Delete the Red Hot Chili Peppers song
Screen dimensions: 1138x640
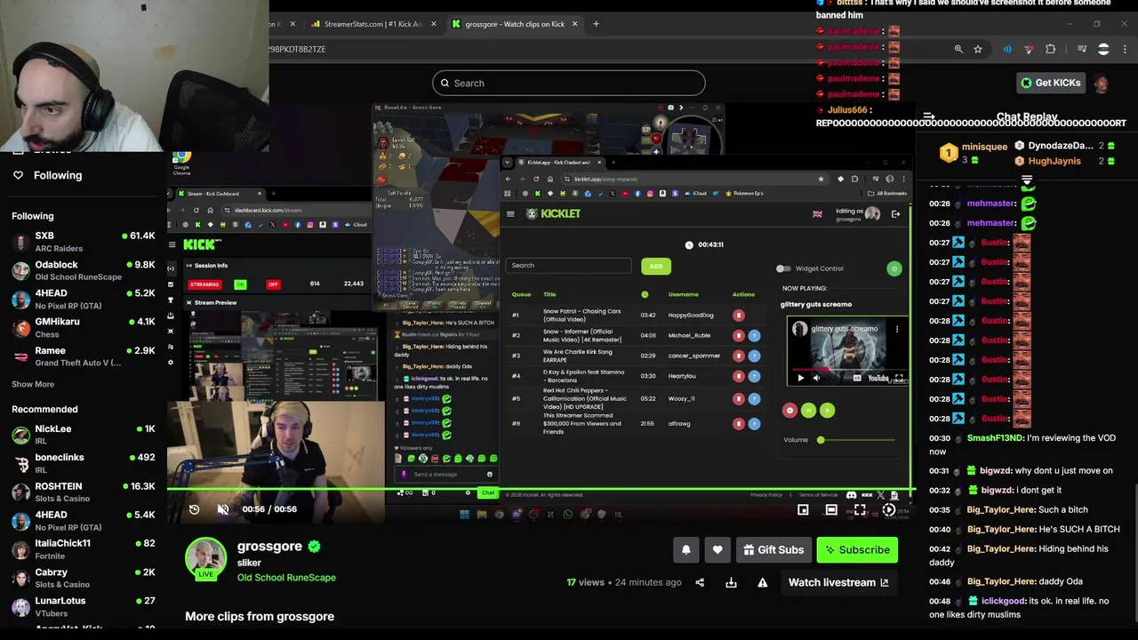coord(738,399)
